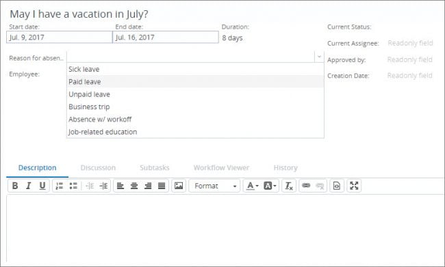Click the Current Assignee readonly field
The height and width of the screenshot is (267, 445).
click(x=410, y=43)
